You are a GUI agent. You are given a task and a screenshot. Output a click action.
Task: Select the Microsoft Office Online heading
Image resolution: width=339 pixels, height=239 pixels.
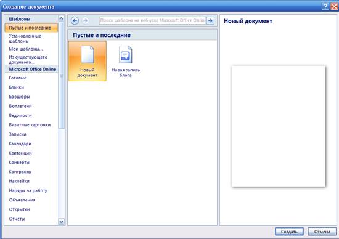point(31,70)
